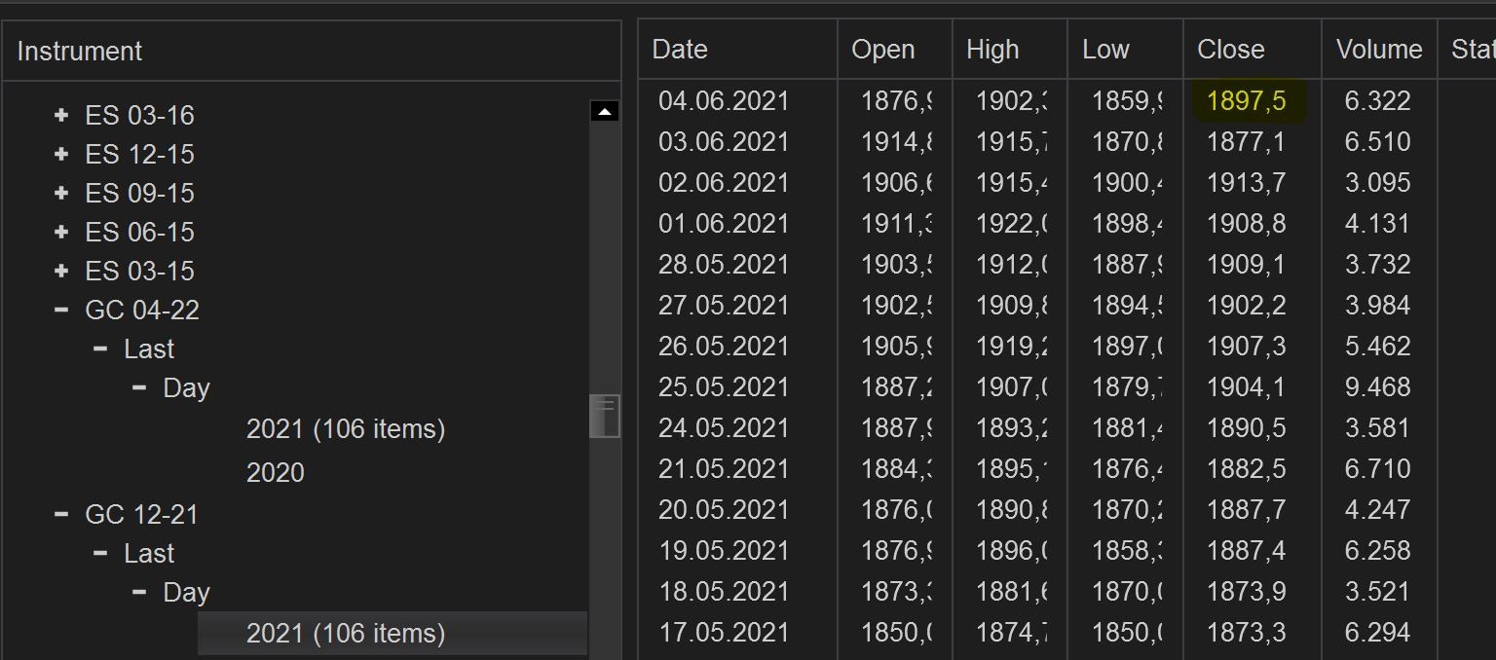The image size is (1496, 660).
Task: Select the ES 03-16 tree label
Action: point(139,115)
